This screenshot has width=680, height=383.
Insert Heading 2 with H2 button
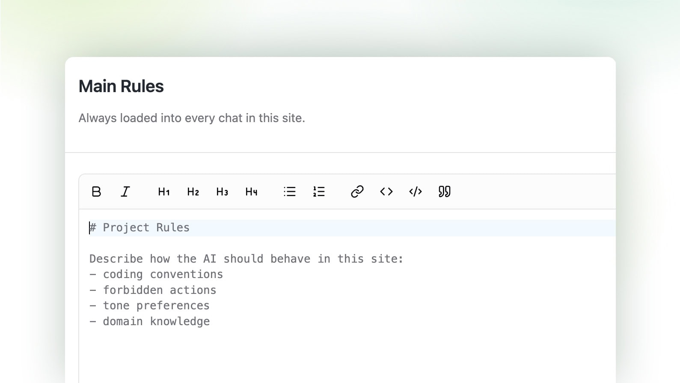[x=193, y=191]
